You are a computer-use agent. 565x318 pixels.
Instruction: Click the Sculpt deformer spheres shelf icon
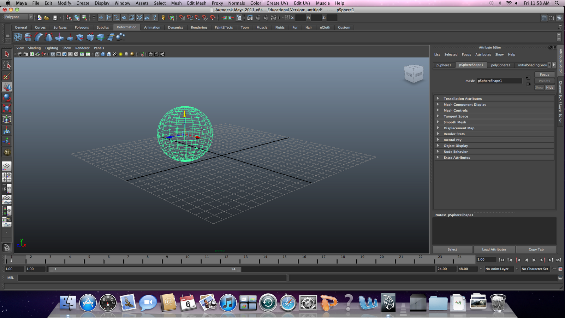point(120,36)
